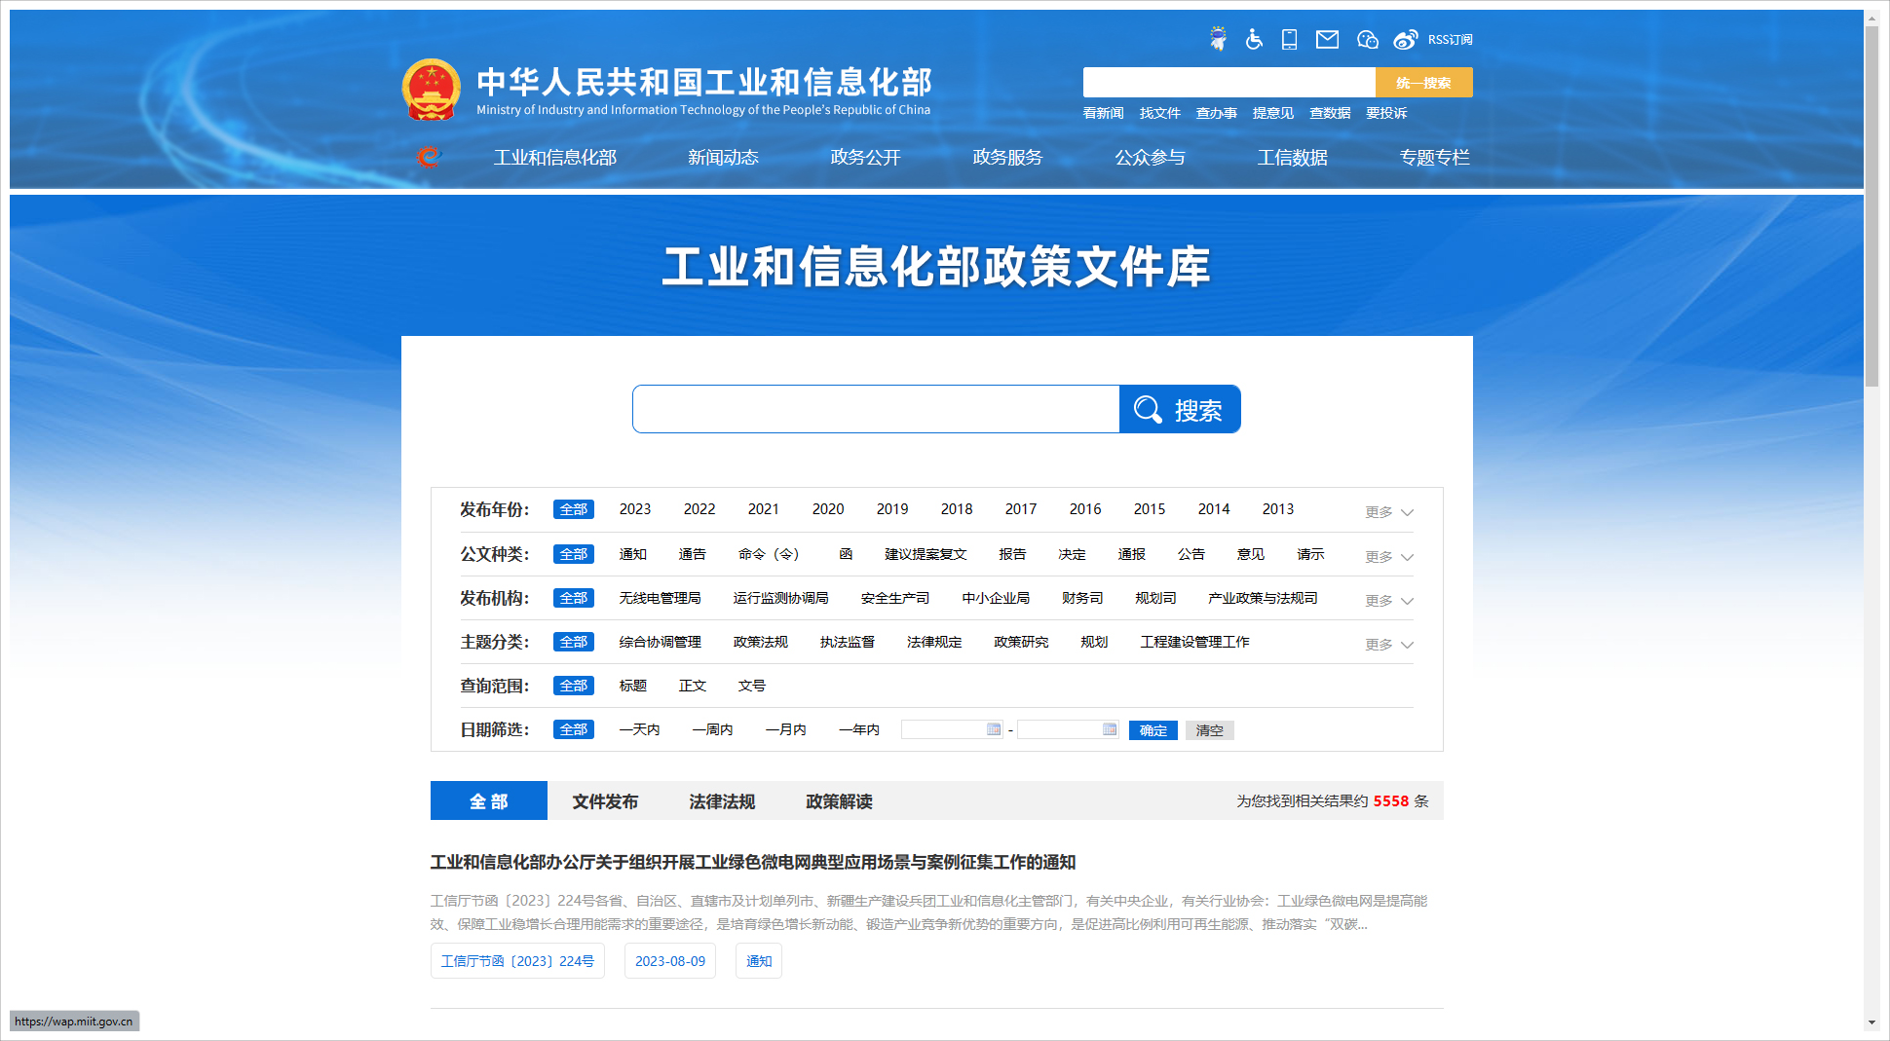Click the 清空 button in date filter

point(1209,730)
